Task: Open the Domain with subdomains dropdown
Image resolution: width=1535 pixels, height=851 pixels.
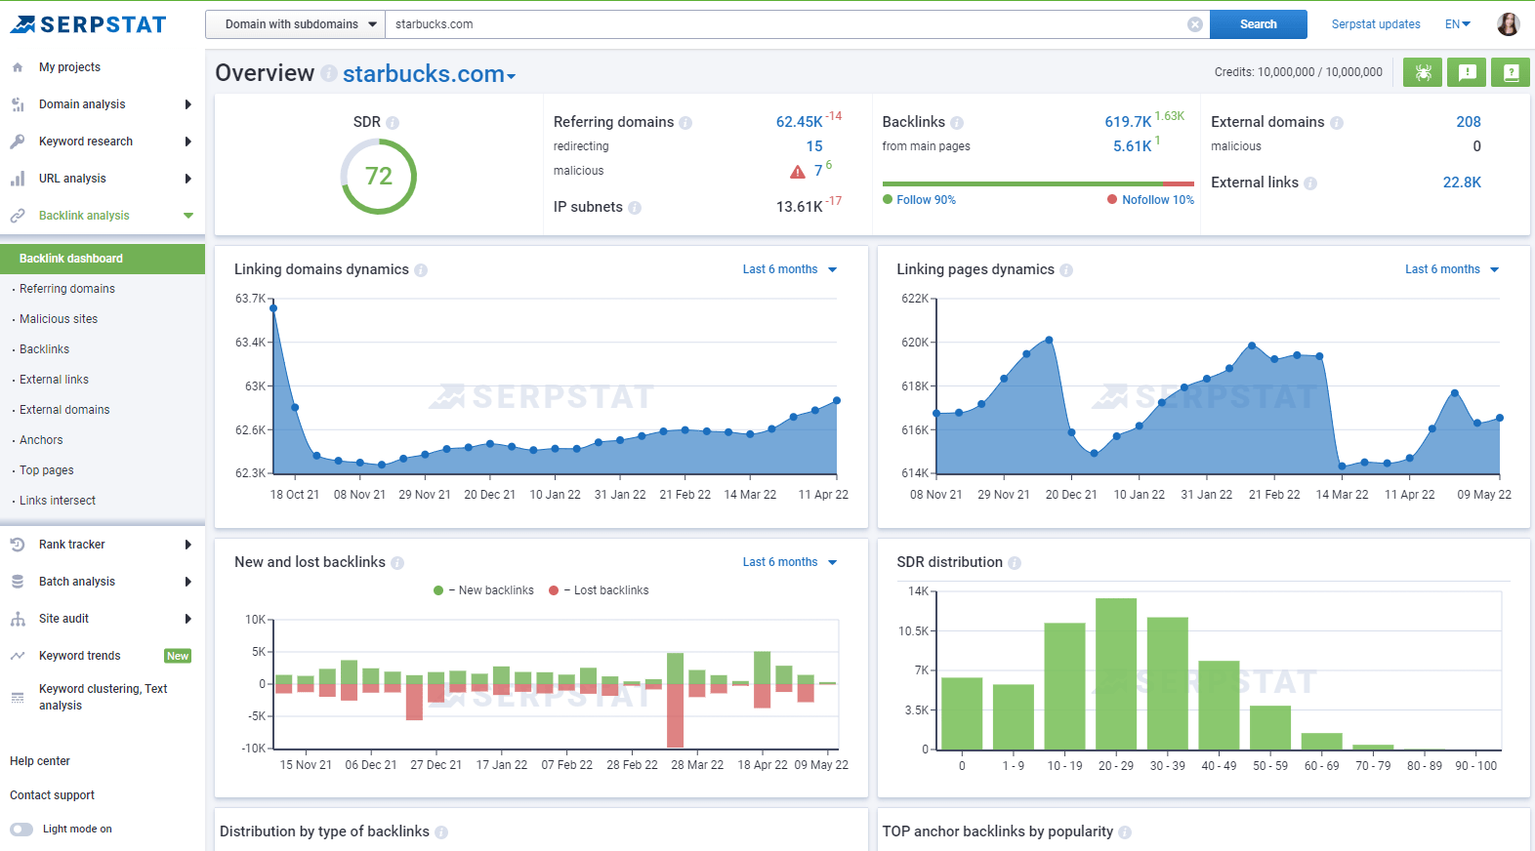Action: click(x=295, y=24)
